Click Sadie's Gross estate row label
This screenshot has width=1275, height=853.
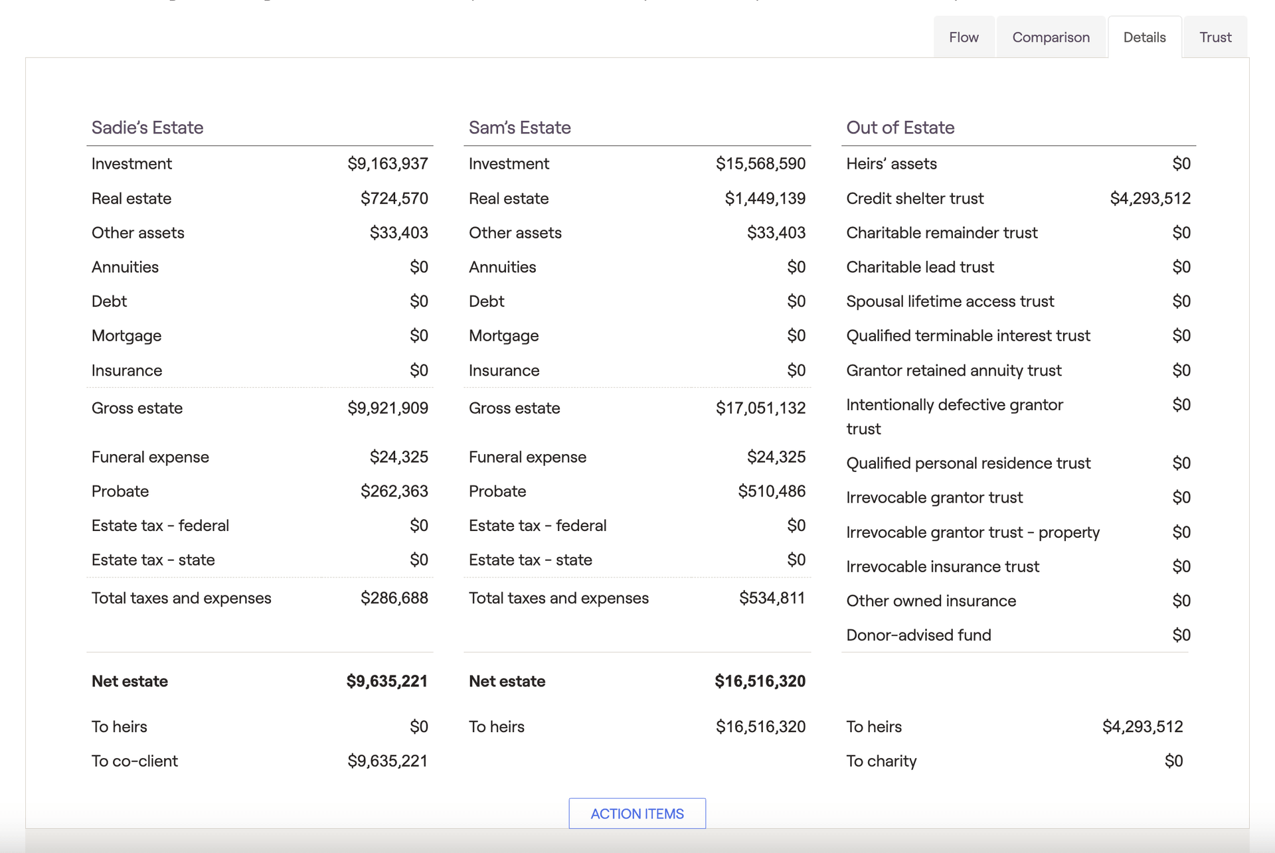click(x=137, y=408)
